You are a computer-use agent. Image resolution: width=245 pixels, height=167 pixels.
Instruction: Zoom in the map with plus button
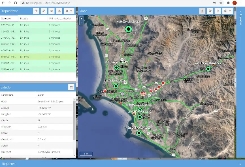pos(82,19)
